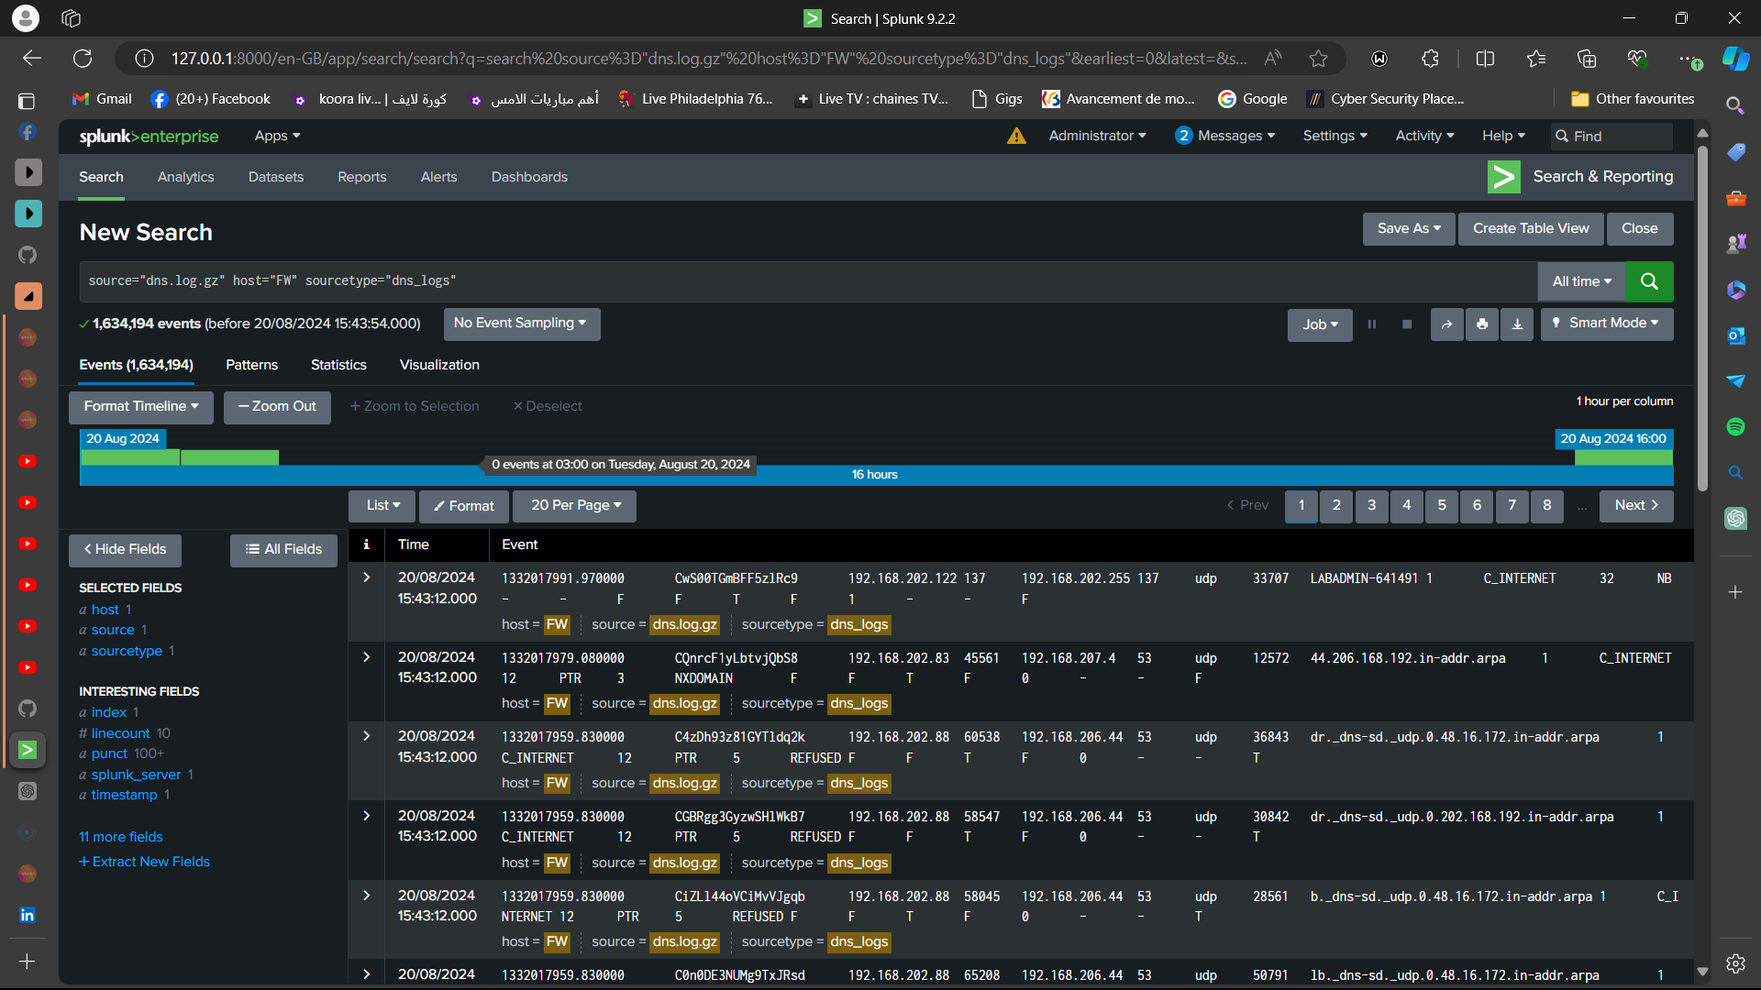1761x990 pixels.
Task: Click the Extract New Fields link
Action: click(x=144, y=862)
